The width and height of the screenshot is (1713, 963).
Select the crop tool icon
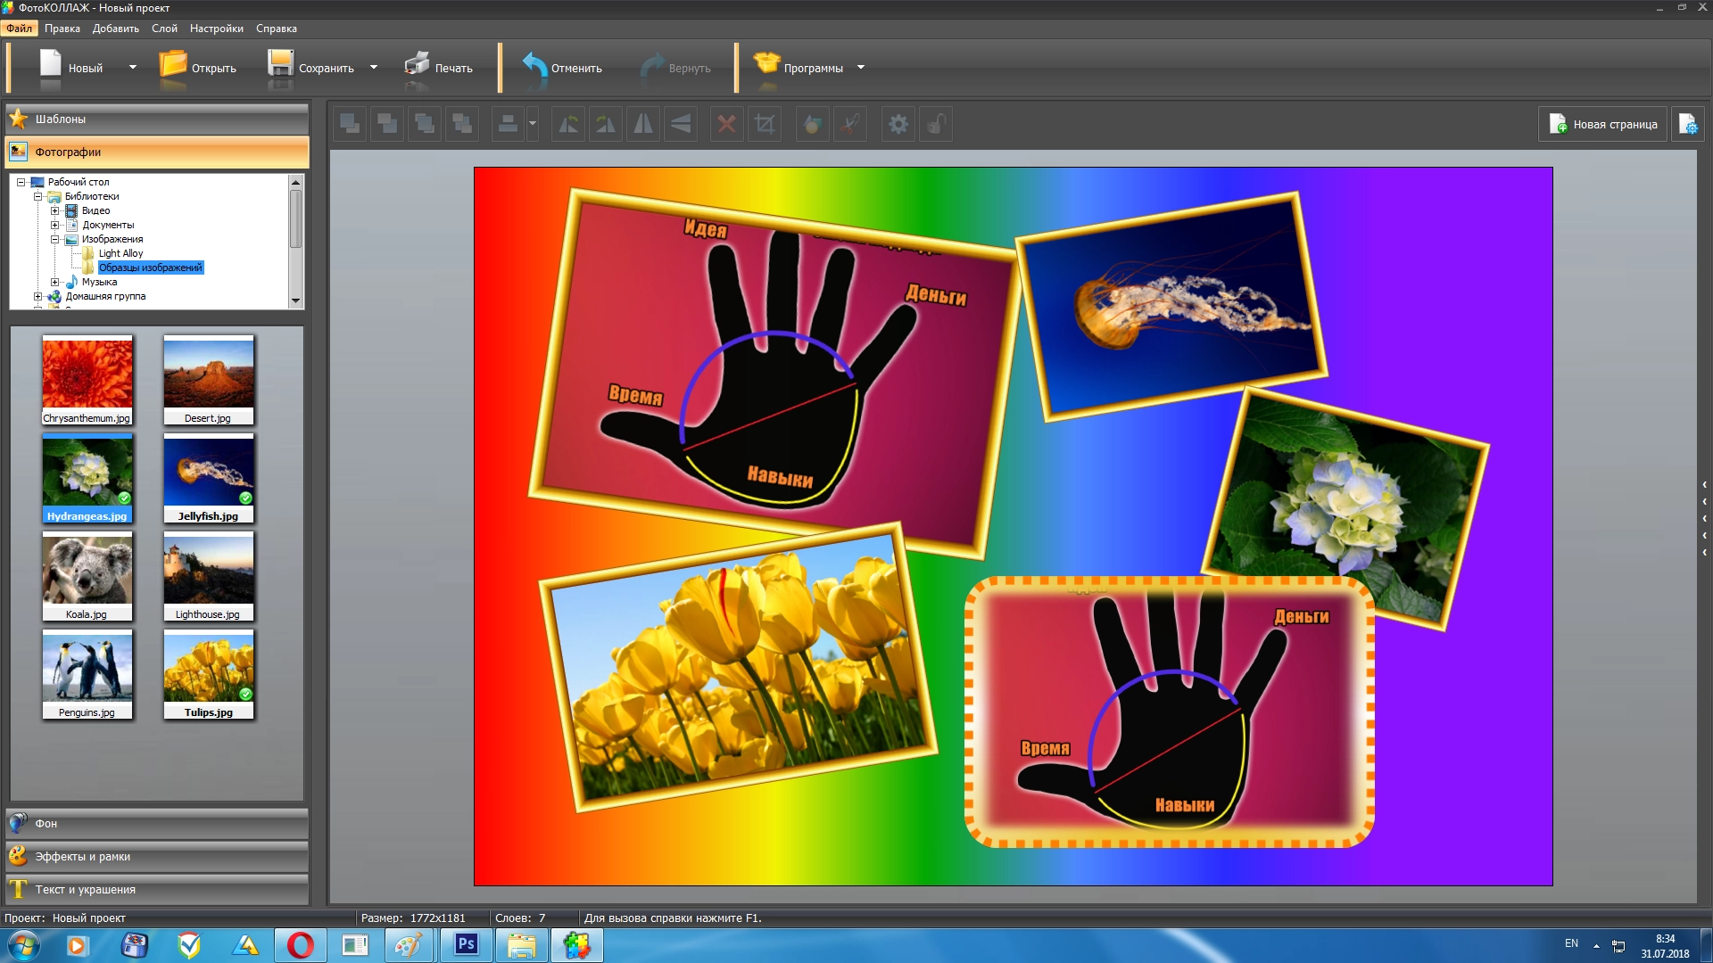765,124
